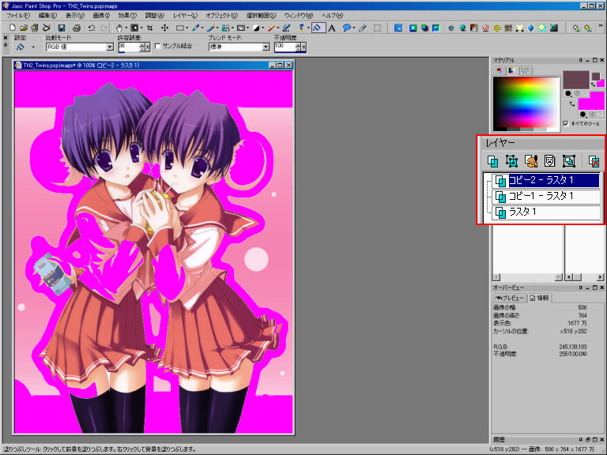The width and height of the screenshot is (607, 455).
Task: Open the ヘルプ menu
Action: click(332, 16)
